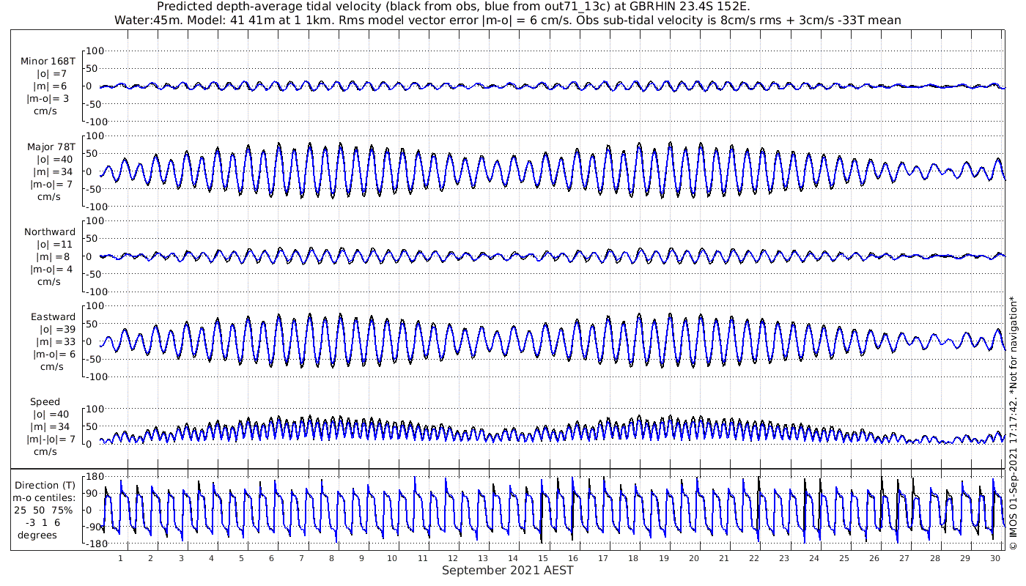Image resolution: width=1026 pixels, height=586 pixels.
Task: Click day '20' on the date axis
Action: coord(694,558)
